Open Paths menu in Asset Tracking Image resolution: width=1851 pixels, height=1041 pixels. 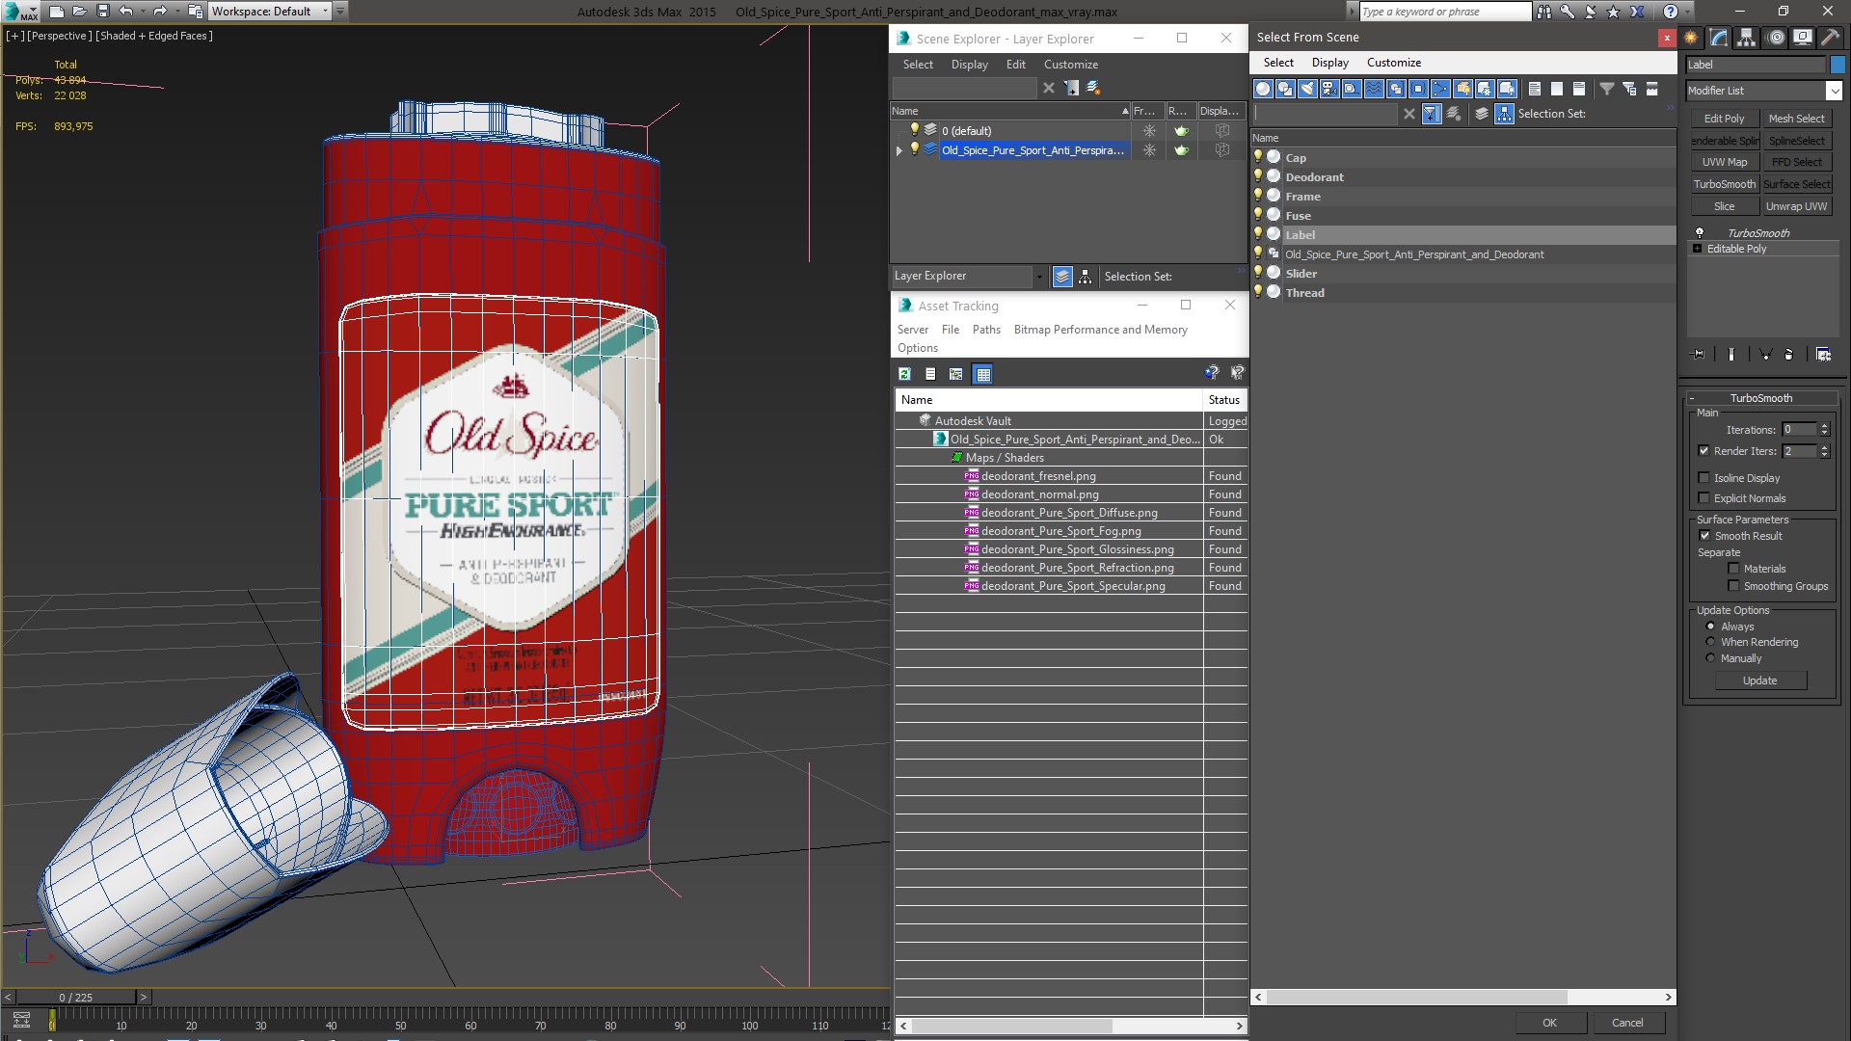click(986, 330)
